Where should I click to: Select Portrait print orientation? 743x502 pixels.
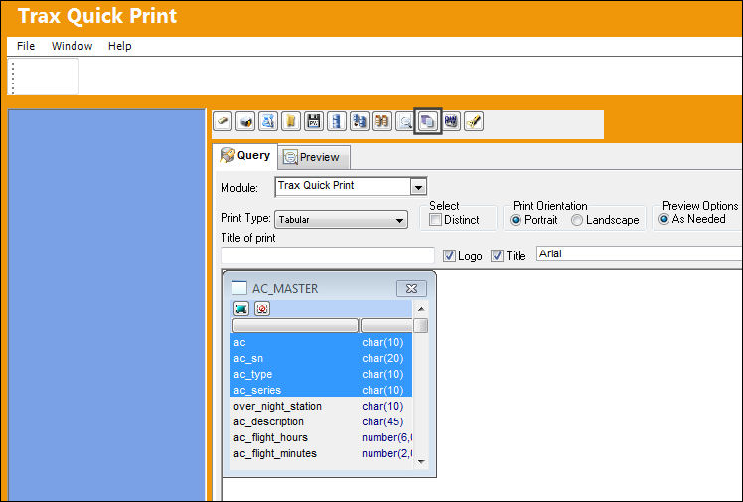516,220
